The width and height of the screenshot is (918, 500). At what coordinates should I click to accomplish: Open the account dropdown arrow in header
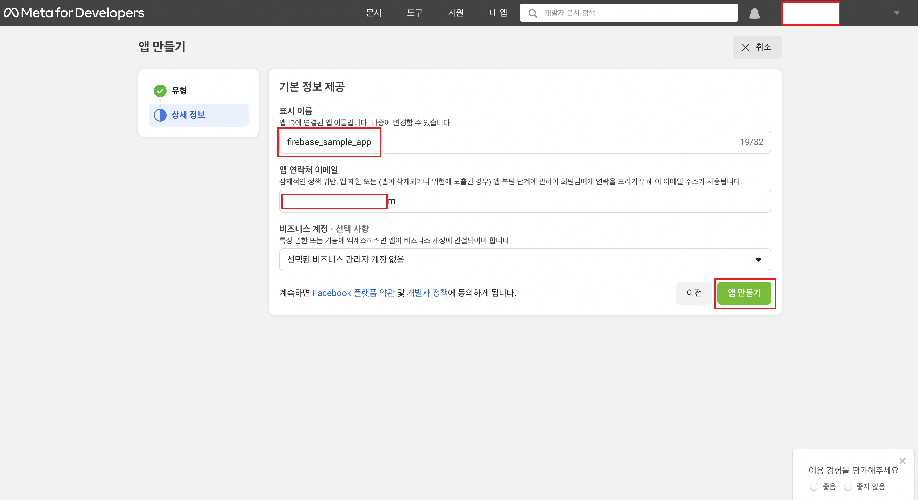897,13
